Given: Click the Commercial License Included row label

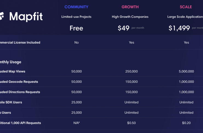Looking at the screenshot, I should [x=20, y=42].
